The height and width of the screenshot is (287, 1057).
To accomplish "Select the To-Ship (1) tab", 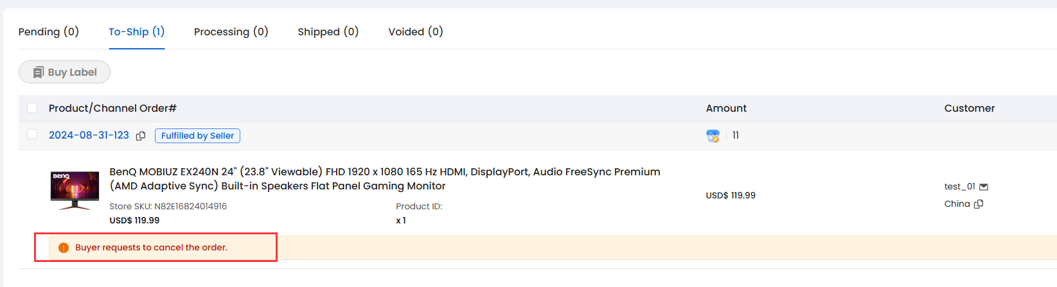I will tap(136, 31).
